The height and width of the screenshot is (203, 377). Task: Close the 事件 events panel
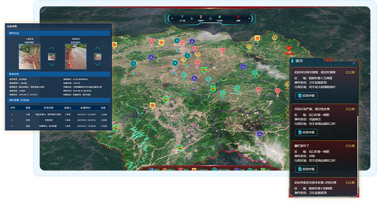[x=354, y=63]
